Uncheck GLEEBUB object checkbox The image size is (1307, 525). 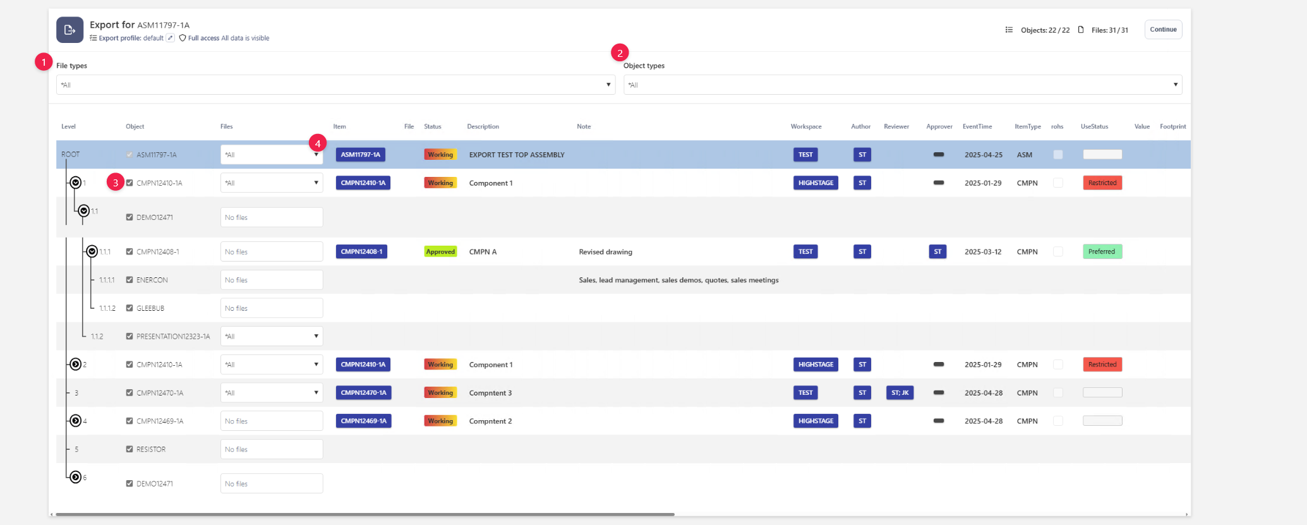129,308
